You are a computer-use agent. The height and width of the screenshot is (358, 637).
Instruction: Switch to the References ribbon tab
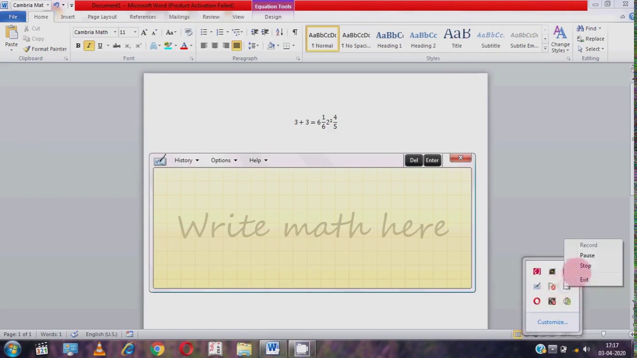(x=143, y=17)
